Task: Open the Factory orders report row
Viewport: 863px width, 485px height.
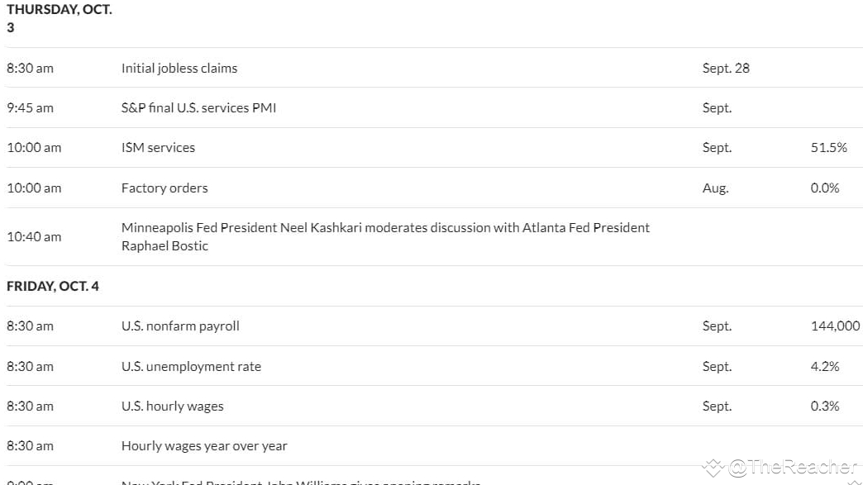Action: [164, 188]
